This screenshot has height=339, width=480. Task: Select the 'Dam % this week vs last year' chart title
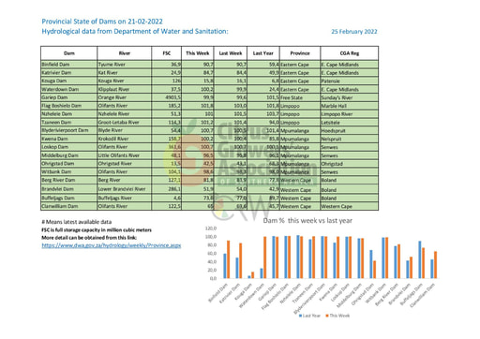point(307,220)
